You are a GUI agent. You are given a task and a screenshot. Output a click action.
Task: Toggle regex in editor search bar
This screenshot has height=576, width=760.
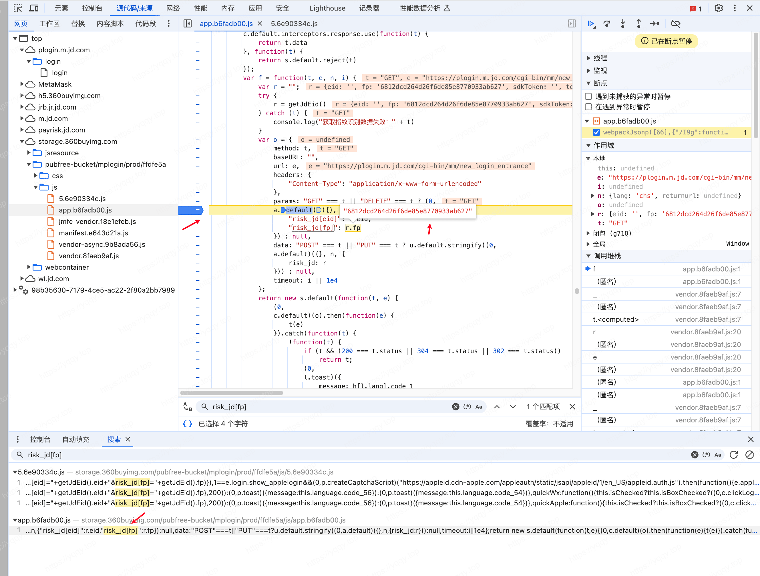[467, 407]
